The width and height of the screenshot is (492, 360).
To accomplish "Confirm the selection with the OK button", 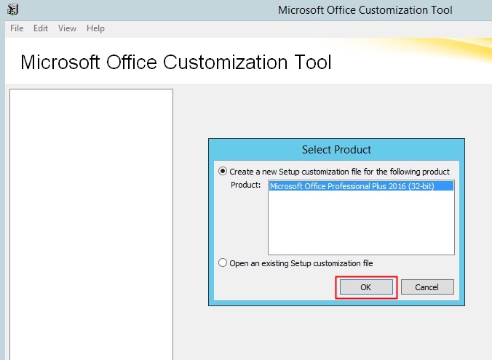I will tap(366, 287).
